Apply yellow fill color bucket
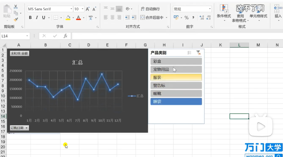Image resolution: width=283 pixels, height=157 pixels. tap(68, 18)
